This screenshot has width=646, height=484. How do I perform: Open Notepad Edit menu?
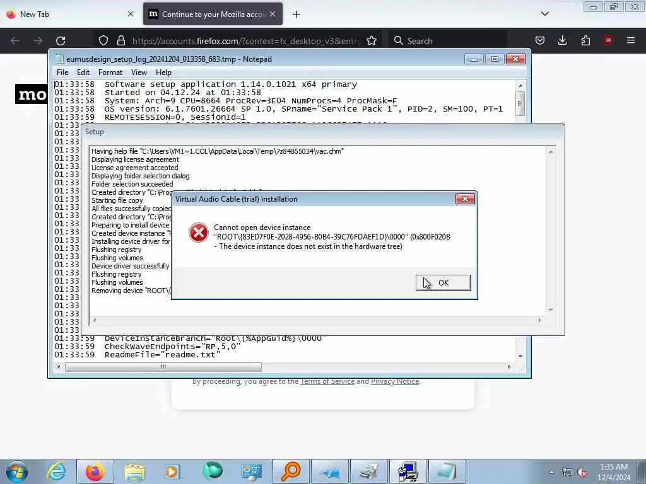coord(83,72)
